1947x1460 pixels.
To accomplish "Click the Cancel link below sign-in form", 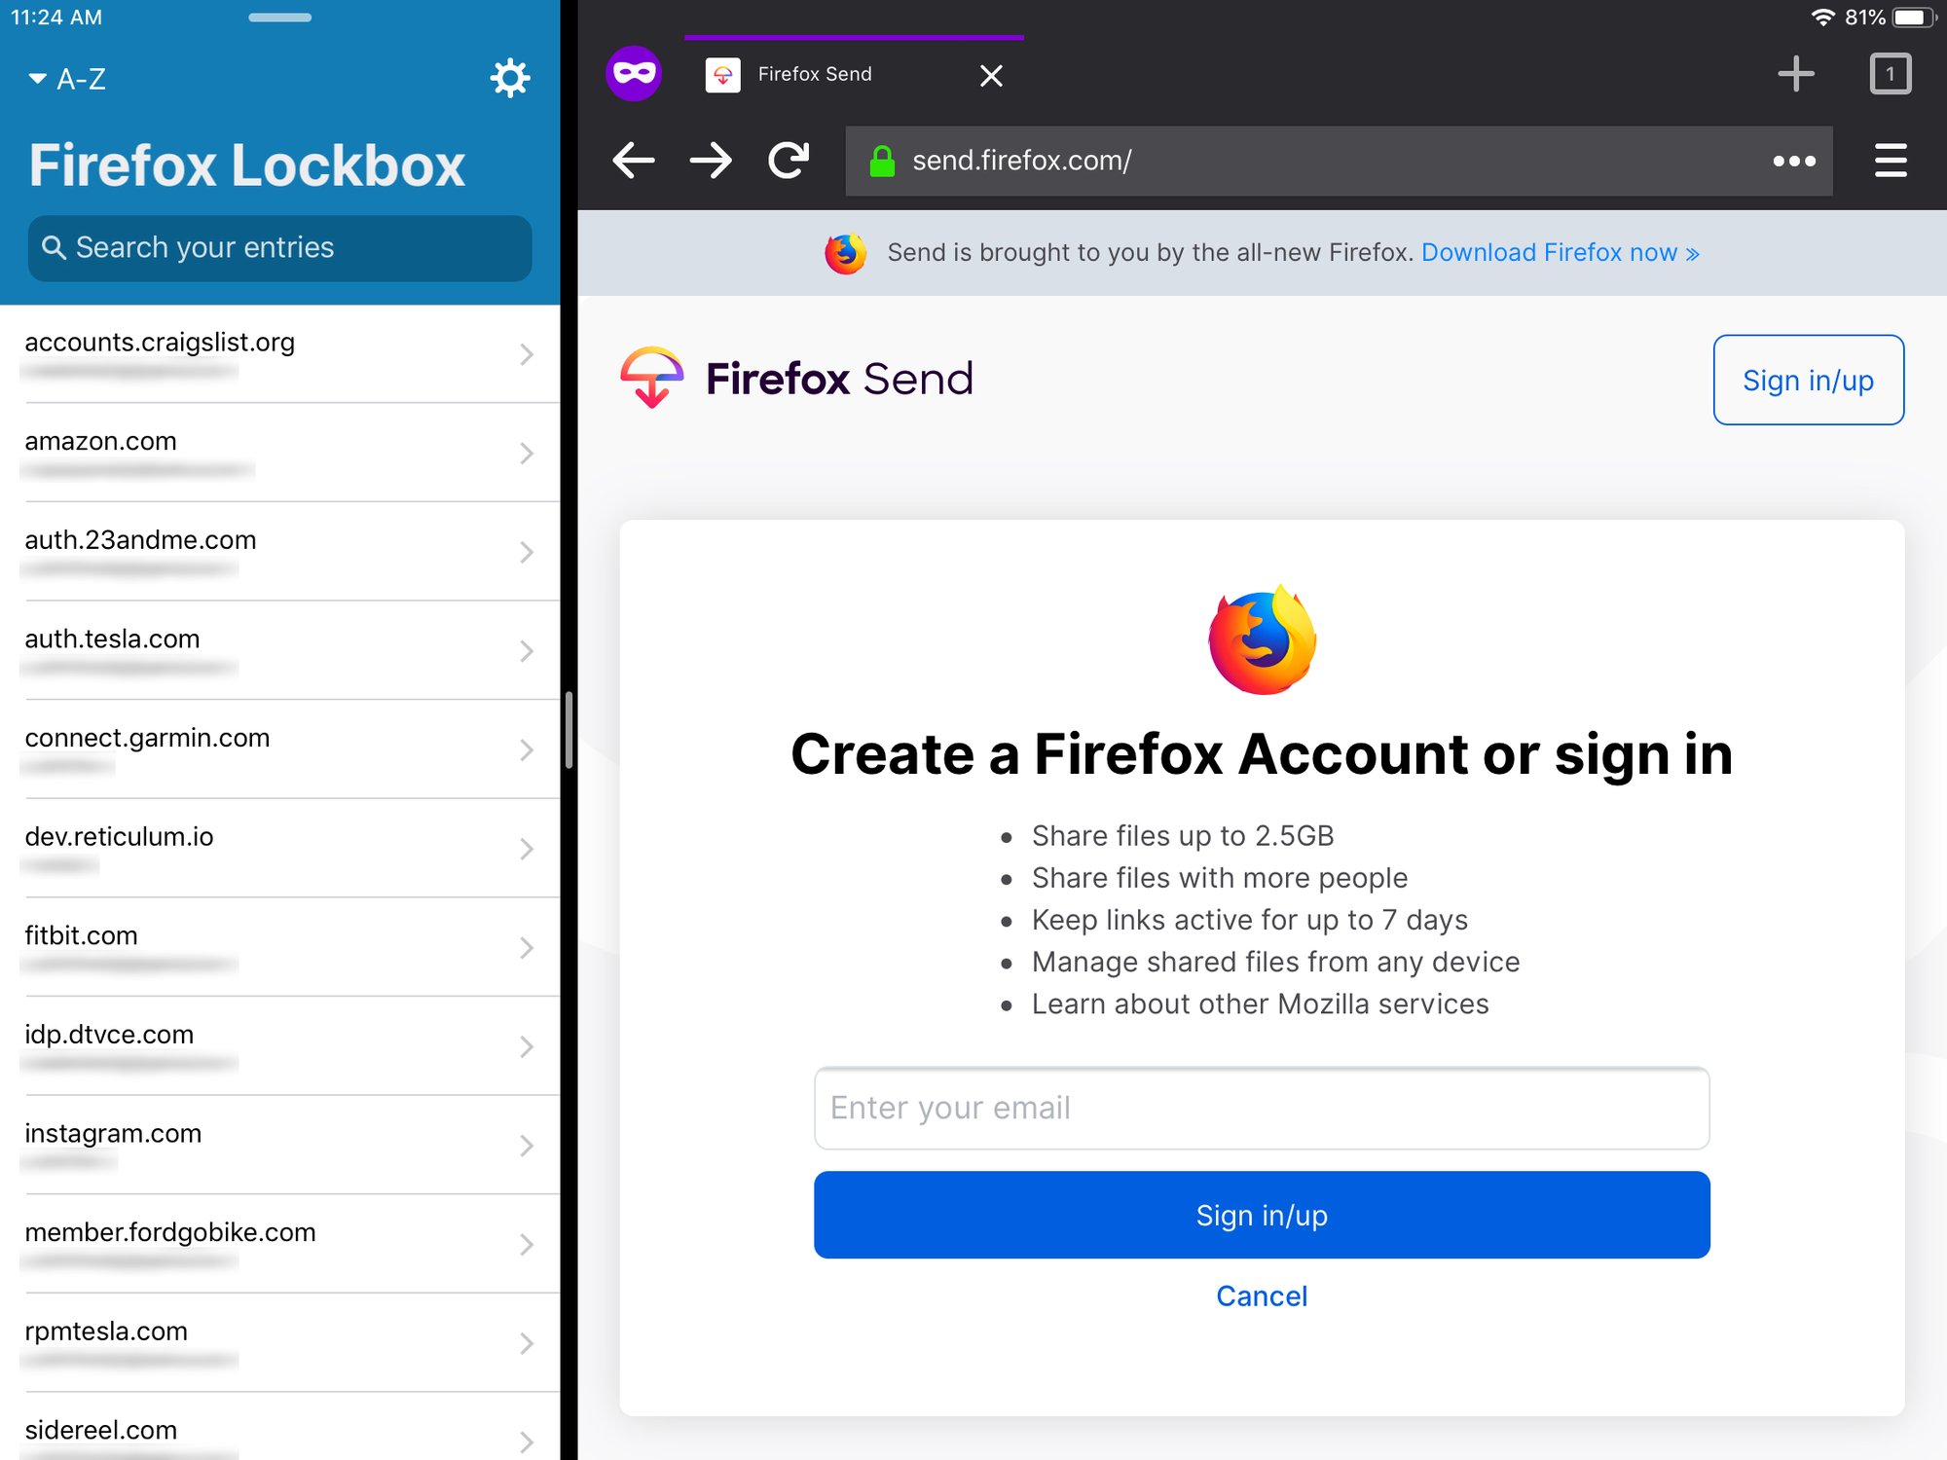I will tap(1262, 1296).
